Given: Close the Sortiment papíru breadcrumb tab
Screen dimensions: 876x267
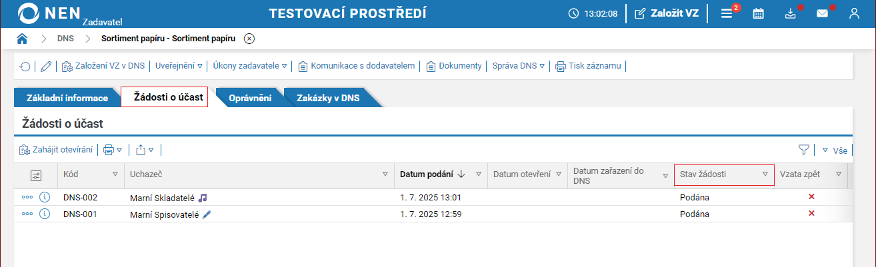Looking at the screenshot, I should pos(249,39).
